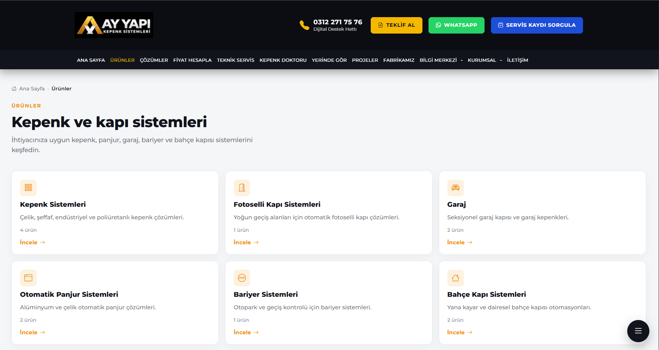Click the AY YAPI Kepenk Sistemleri logo

tap(114, 25)
